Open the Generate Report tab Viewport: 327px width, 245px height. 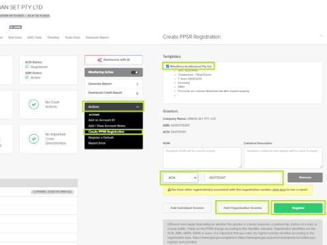[97, 37]
